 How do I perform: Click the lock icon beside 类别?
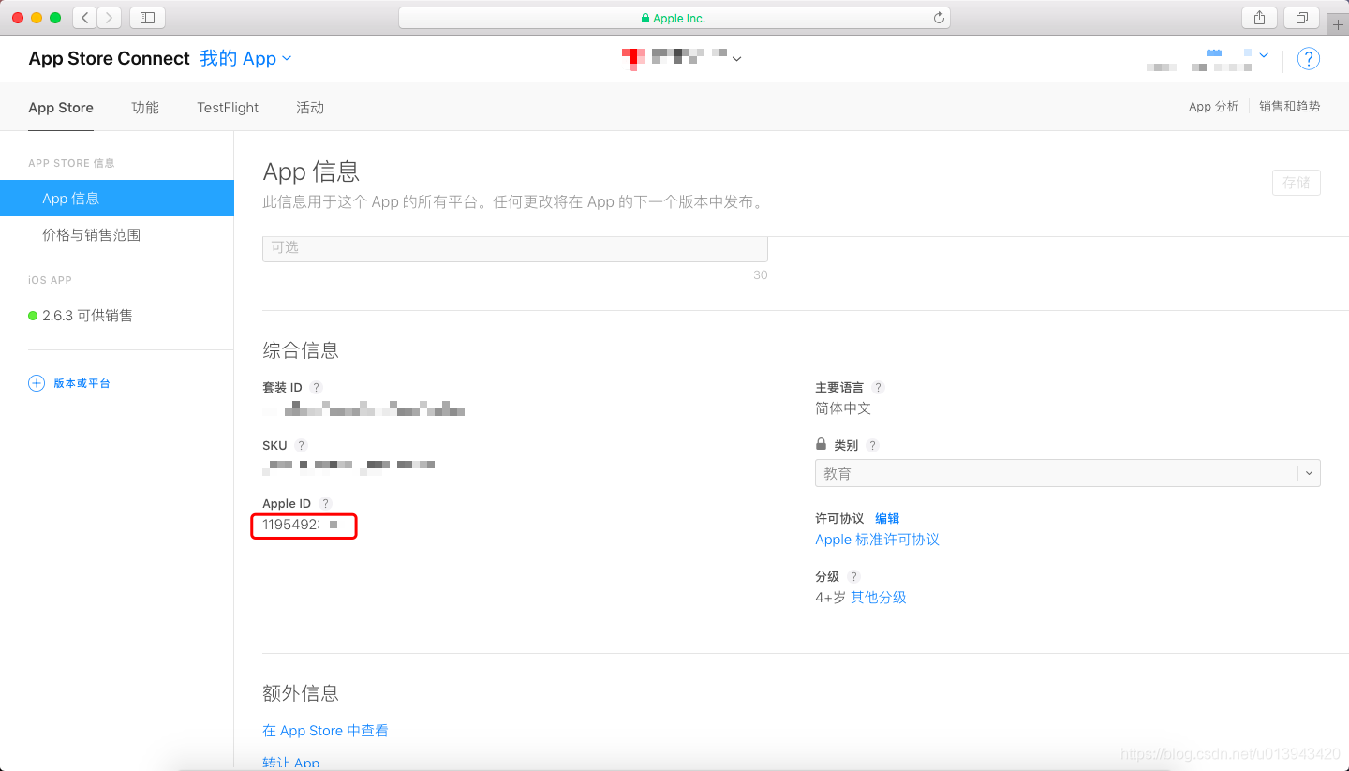pyautogui.click(x=821, y=444)
